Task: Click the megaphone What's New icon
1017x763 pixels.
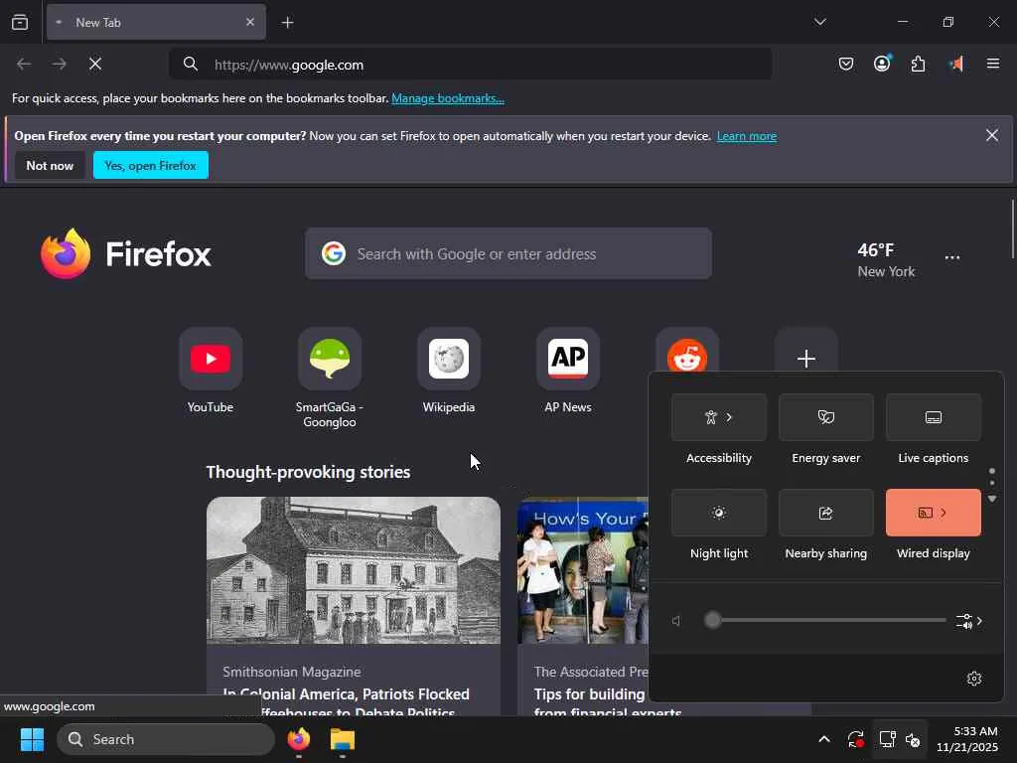Action: [x=955, y=64]
